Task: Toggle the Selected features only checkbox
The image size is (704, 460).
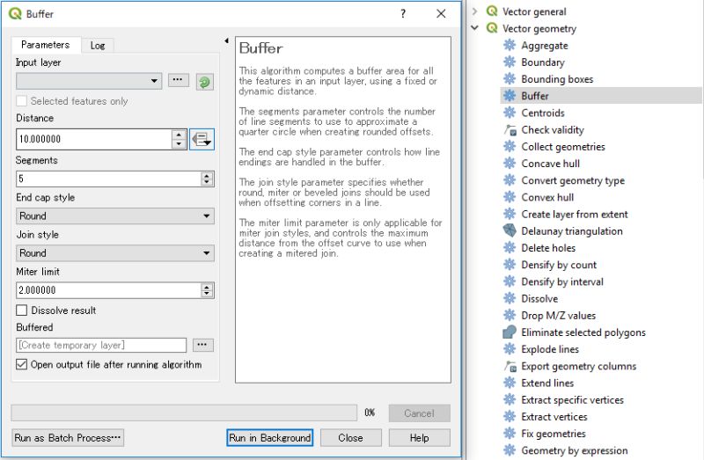Action: [21, 101]
